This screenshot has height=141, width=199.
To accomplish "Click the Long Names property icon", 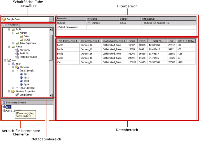I will (17, 95).
